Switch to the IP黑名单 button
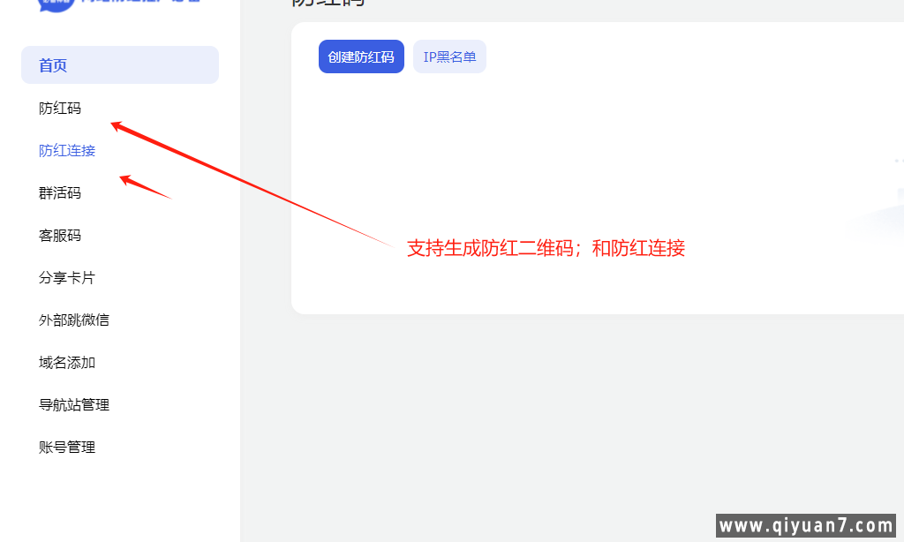Screen dimensions: 904x542 tap(449, 57)
